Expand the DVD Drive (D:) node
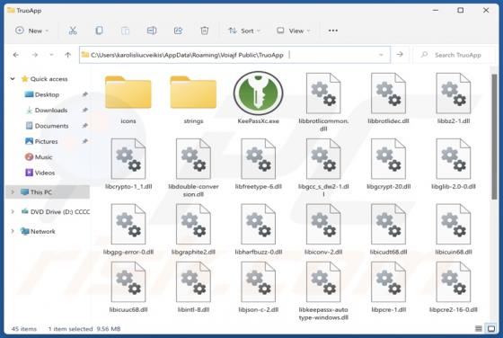503x338 pixels. click(x=13, y=211)
